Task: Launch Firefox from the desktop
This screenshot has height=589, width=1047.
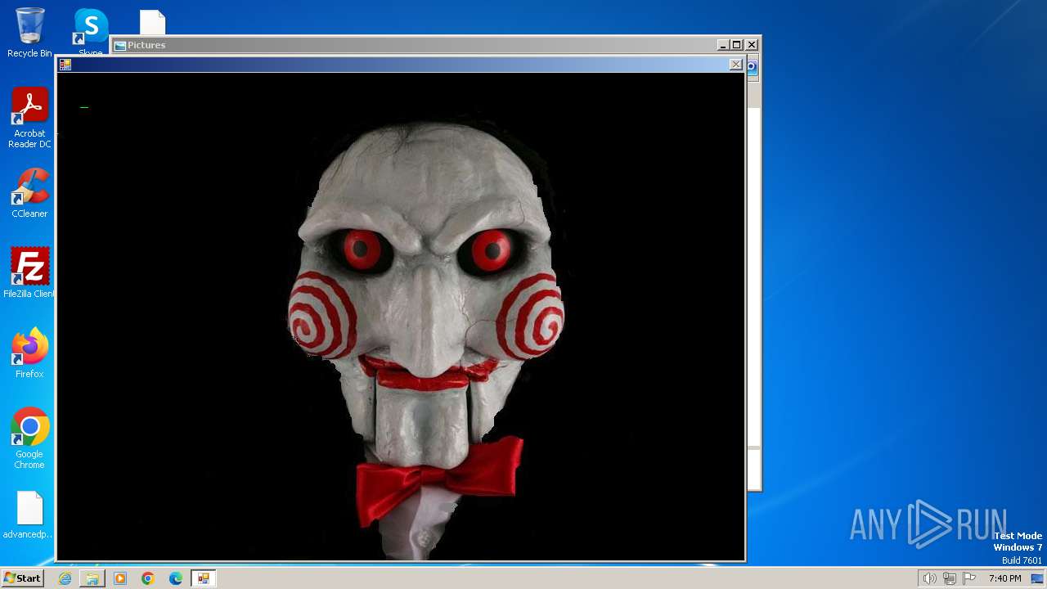Action: click(29, 353)
